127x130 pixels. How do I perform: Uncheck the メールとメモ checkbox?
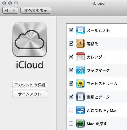click(x=71, y=30)
